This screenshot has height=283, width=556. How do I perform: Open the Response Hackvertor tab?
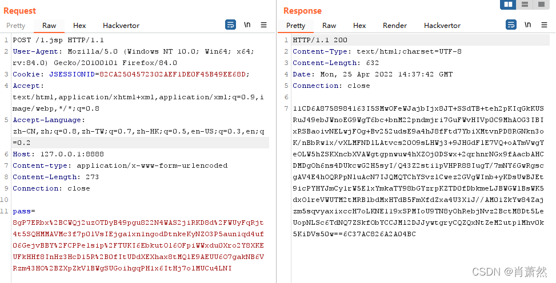[x=442, y=26]
